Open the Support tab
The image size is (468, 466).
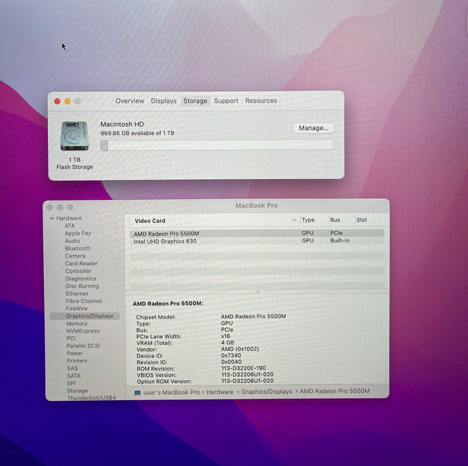pos(226,101)
